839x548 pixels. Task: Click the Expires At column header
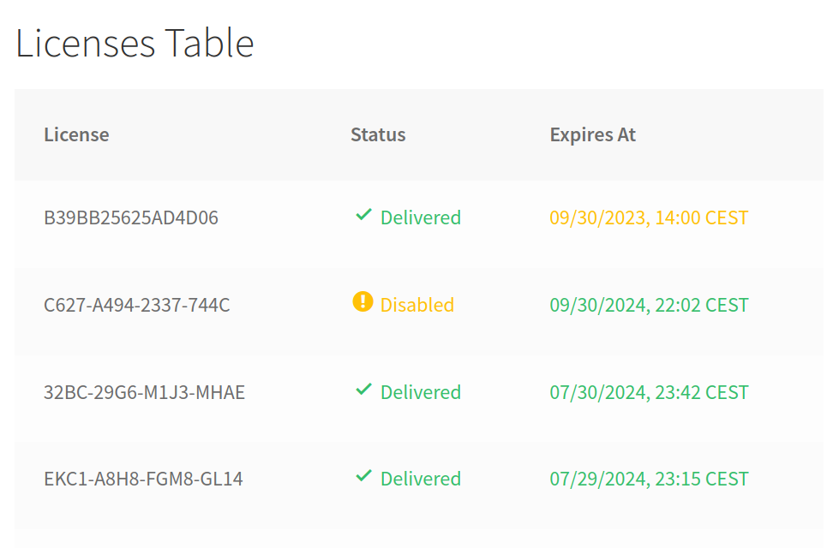point(593,134)
